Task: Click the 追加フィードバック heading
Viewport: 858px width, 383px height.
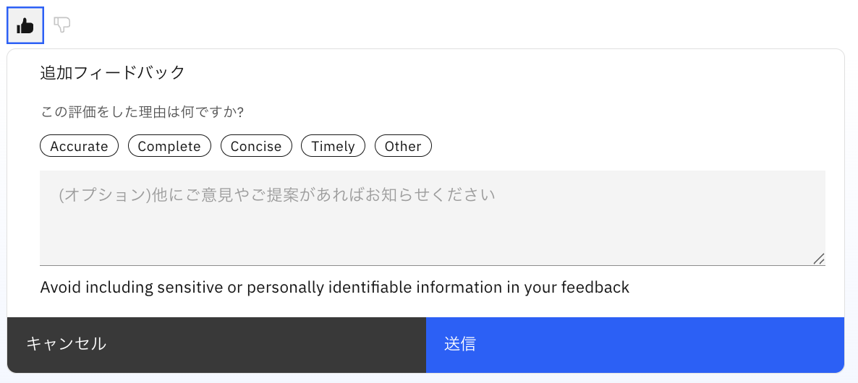Action: [113, 72]
